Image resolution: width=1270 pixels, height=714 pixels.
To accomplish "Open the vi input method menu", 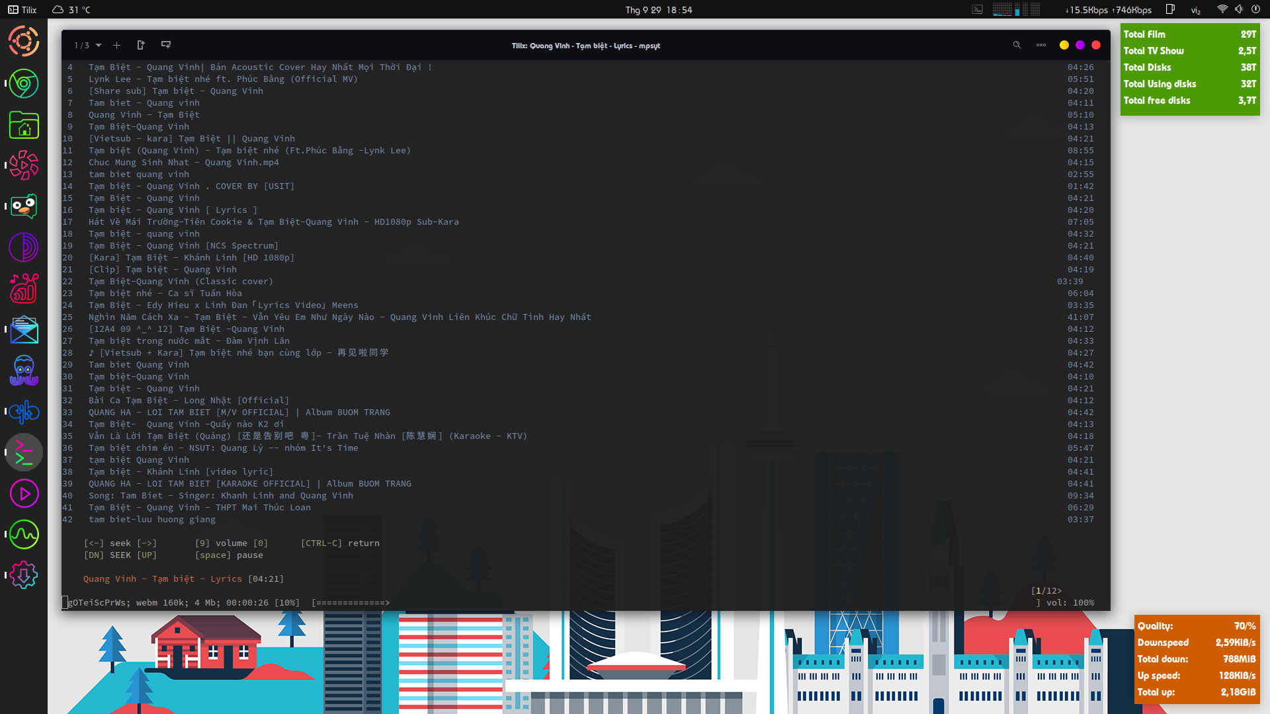I will coord(1196,10).
